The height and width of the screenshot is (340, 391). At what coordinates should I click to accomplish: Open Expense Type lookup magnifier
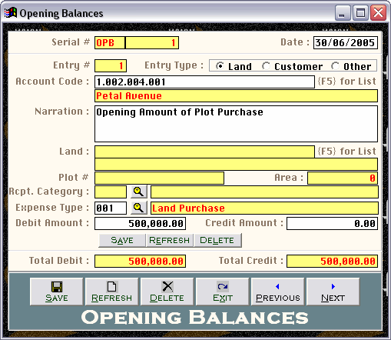pyautogui.click(x=139, y=208)
